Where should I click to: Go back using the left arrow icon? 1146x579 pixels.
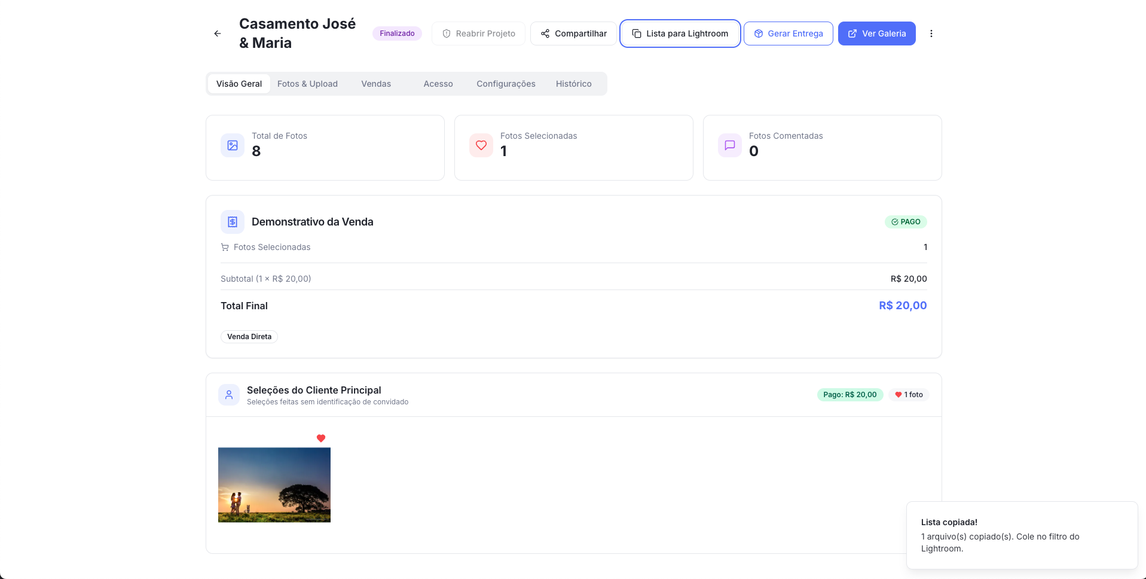pyautogui.click(x=218, y=33)
